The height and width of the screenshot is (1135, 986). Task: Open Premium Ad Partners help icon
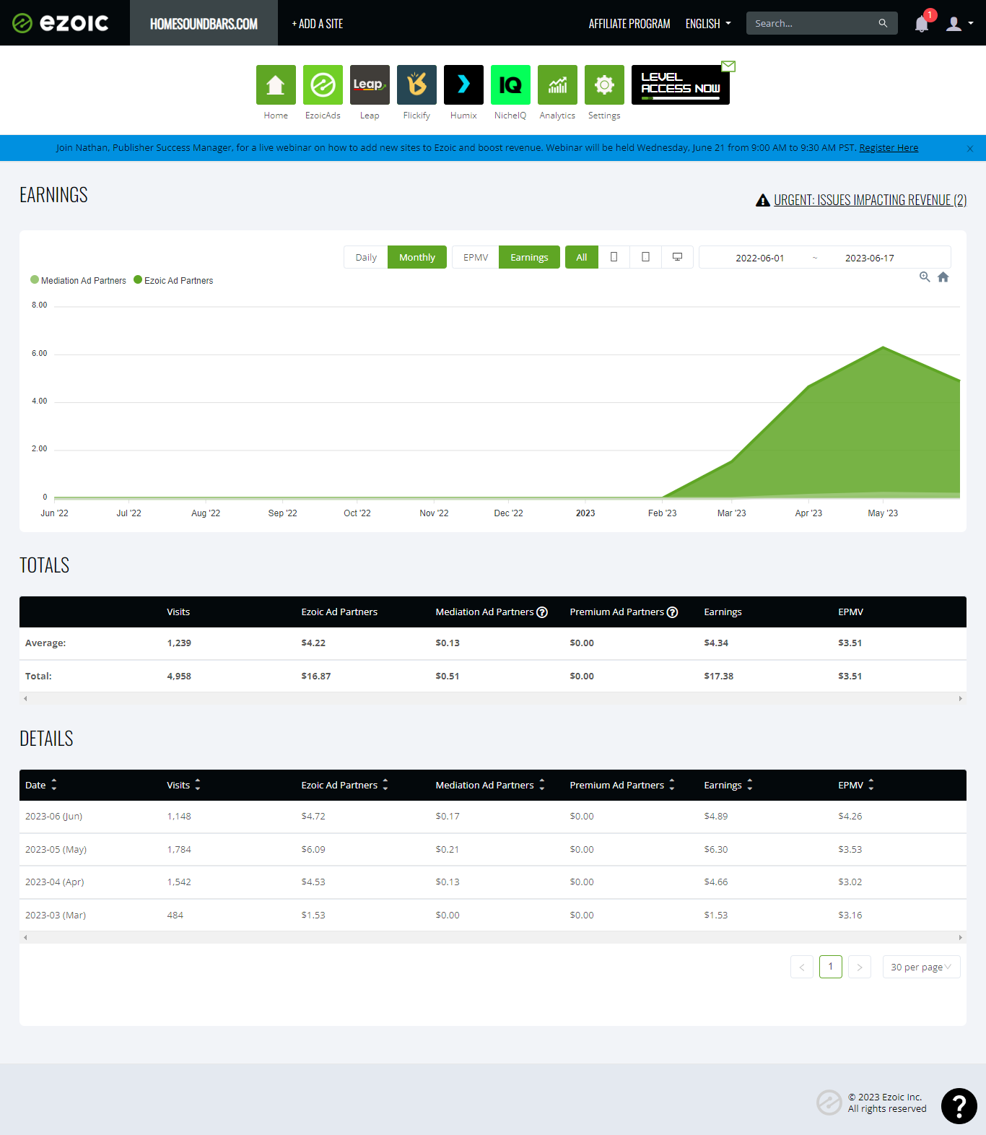click(x=673, y=612)
